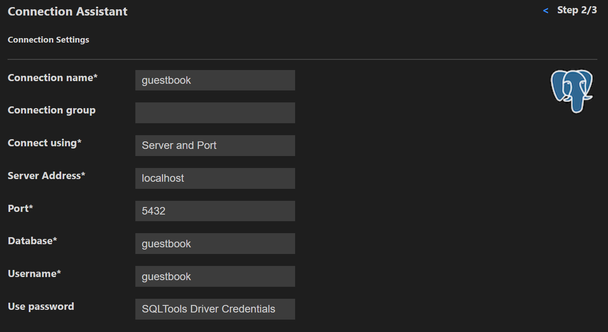Click the PostgreSQL elephant logo
The height and width of the screenshot is (332, 608).
(572, 91)
